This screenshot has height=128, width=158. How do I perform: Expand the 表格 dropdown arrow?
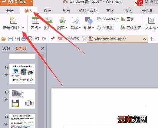click(40, 28)
